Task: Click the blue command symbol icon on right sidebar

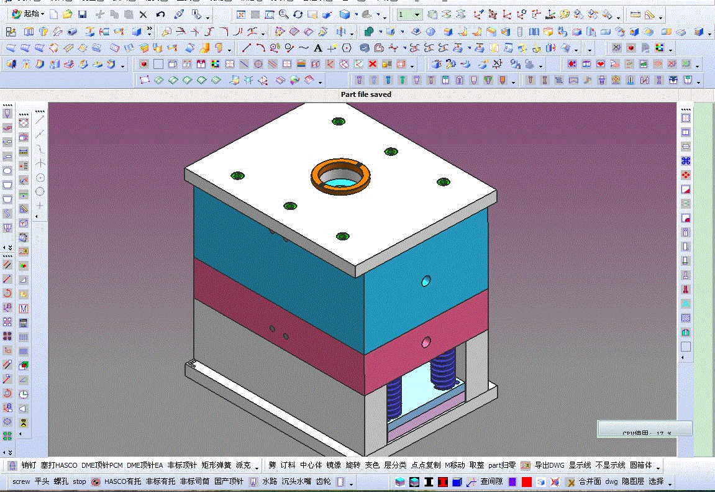Action: (x=685, y=160)
